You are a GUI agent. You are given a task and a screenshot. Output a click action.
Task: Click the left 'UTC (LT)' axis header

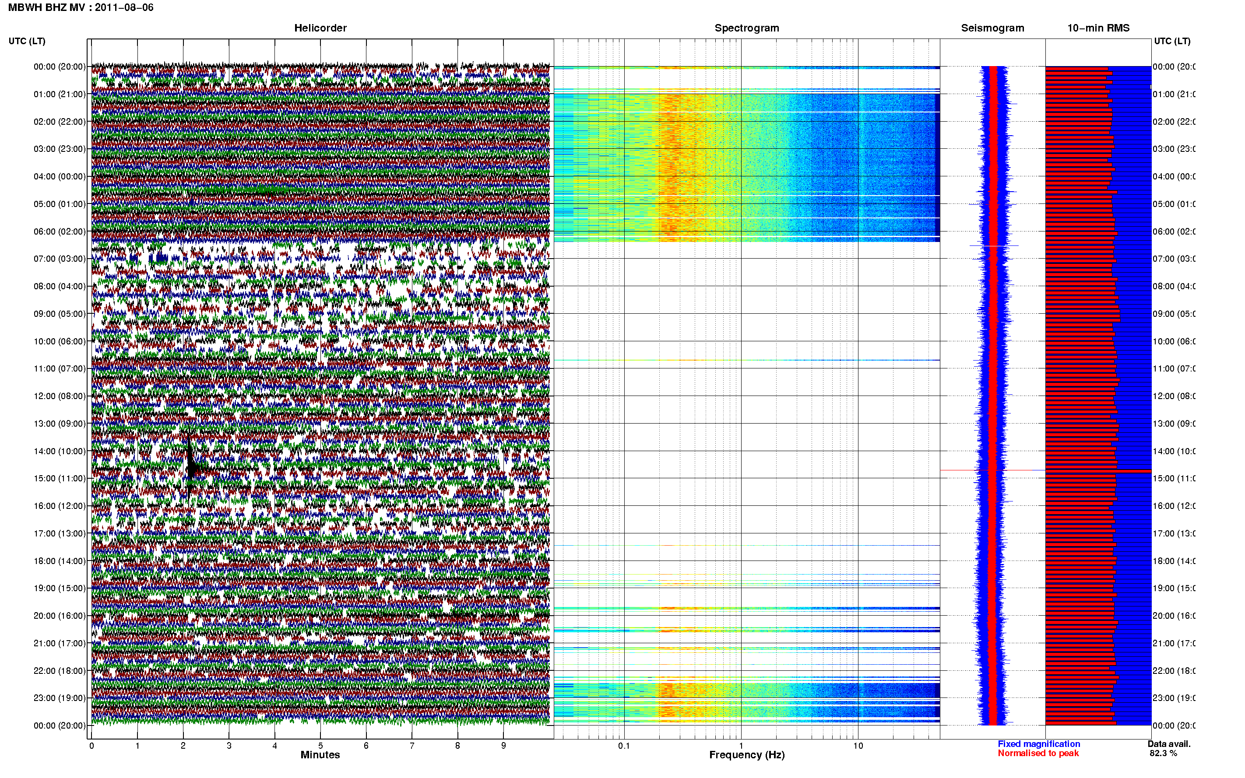pos(27,41)
